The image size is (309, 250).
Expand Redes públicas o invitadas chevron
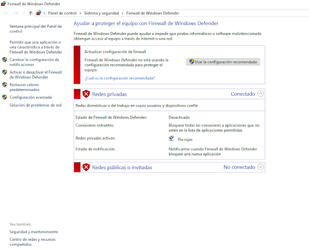261,167
